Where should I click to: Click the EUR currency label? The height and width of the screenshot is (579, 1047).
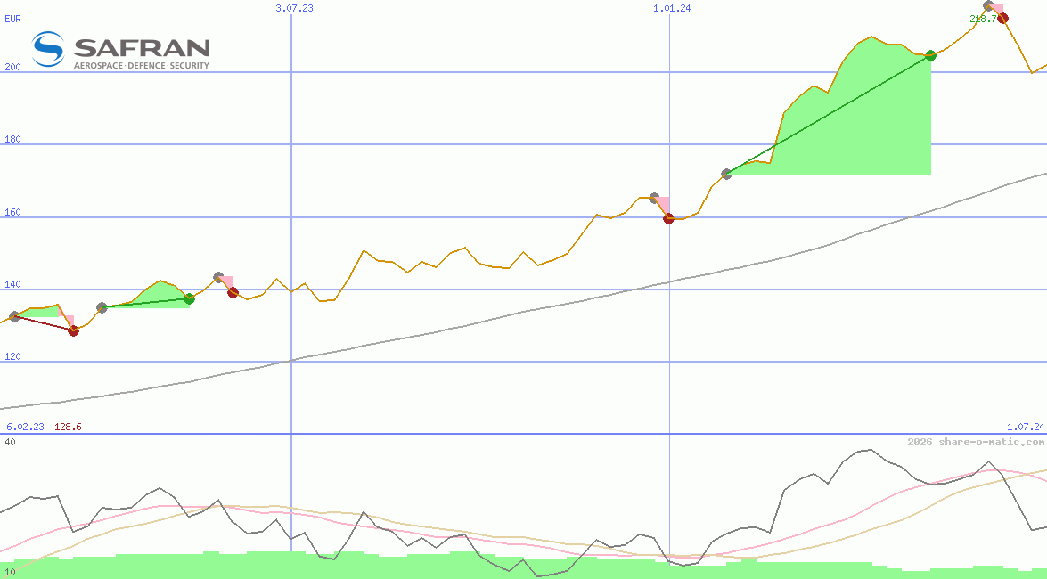point(12,18)
